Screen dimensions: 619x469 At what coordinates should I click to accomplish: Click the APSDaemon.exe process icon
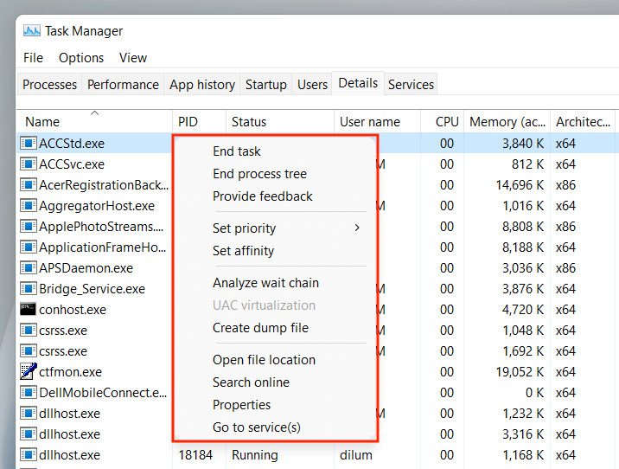(28, 268)
